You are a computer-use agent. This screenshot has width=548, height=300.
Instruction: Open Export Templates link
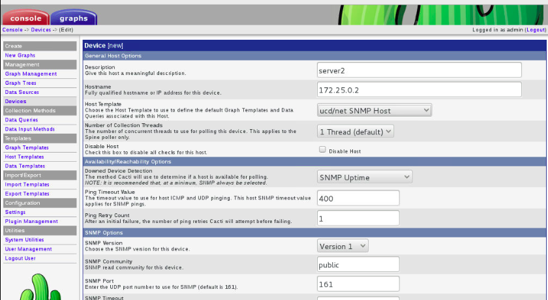pyautogui.click(x=27, y=194)
